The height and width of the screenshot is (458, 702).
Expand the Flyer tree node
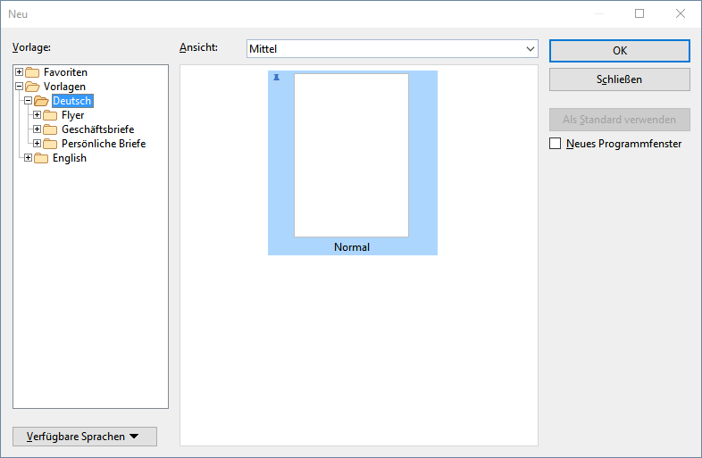click(38, 114)
